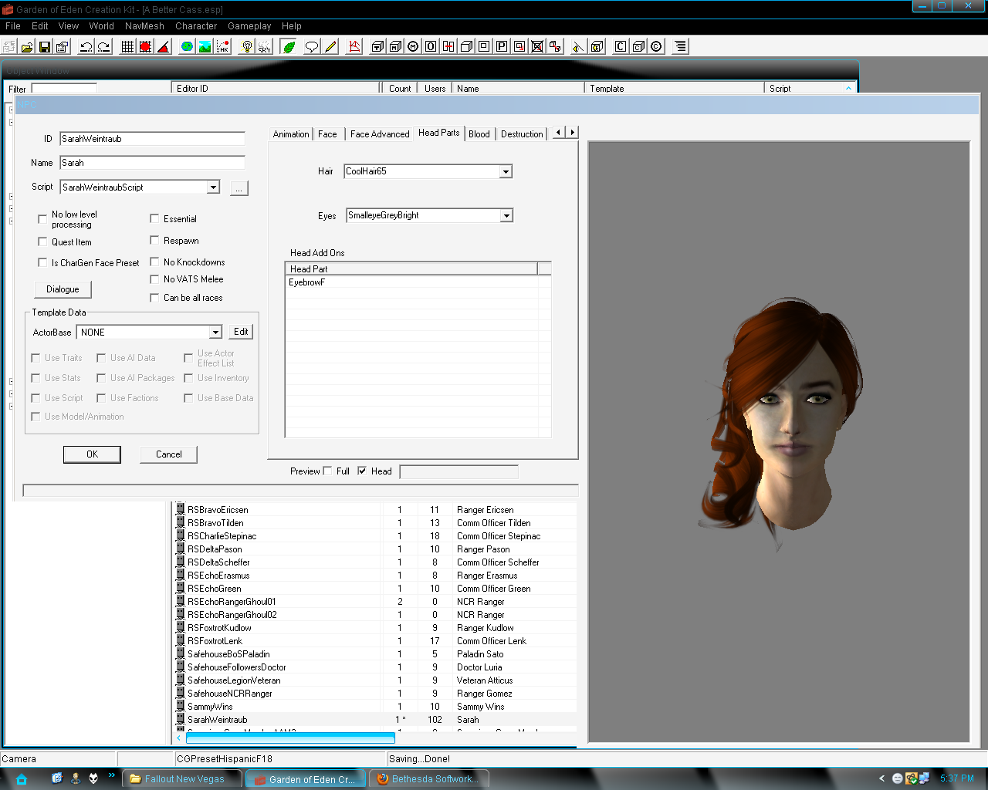The width and height of the screenshot is (988, 790).
Task: Check Can be all races
Action: (154, 297)
